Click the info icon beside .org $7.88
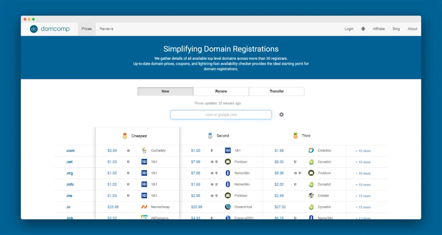 [212, 173]
